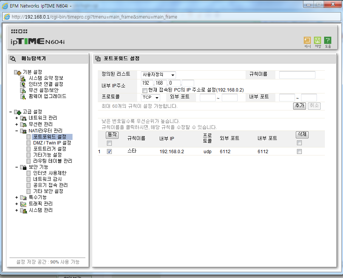The image size is (343, 278).
Task: Click the 스타 rule name to edit
Action: click(x=132, y=151)
